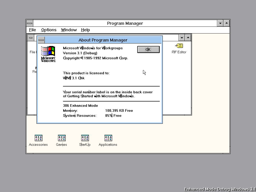Click the About Program Manager title bar
Viewport: 256px width, 192px height.
click(103, 40)
